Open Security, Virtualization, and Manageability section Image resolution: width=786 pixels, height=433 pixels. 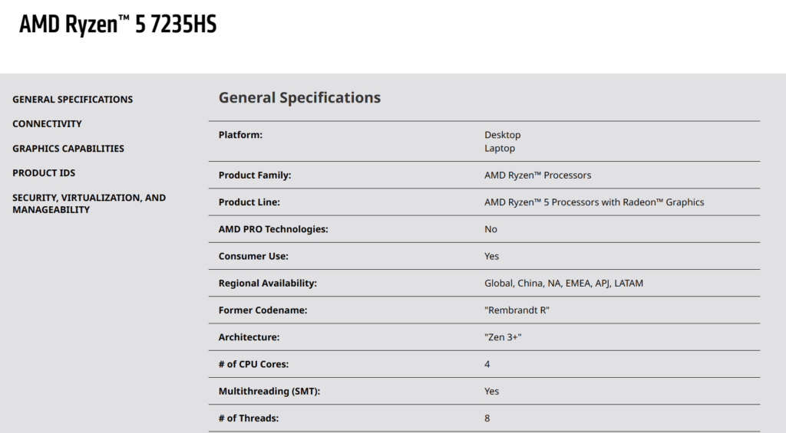pyautogui.click(x=89, y=204)
